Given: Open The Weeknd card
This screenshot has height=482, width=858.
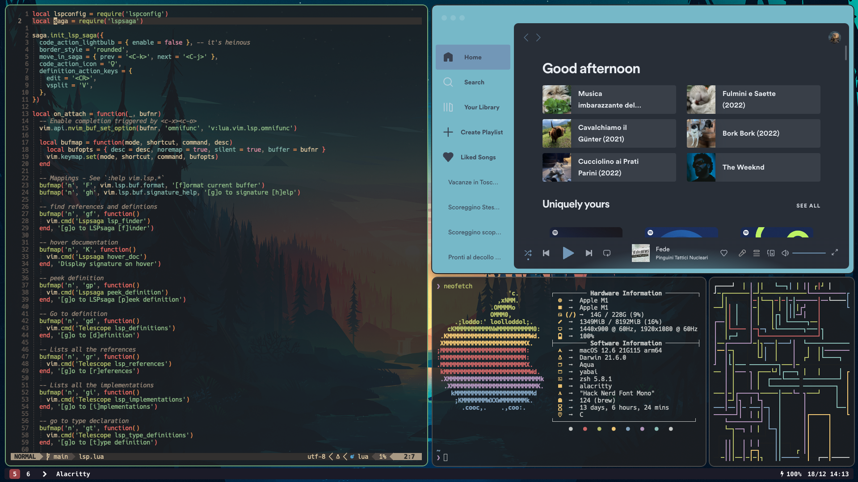Looking at the screenshot, I should (x=753, y=167).
